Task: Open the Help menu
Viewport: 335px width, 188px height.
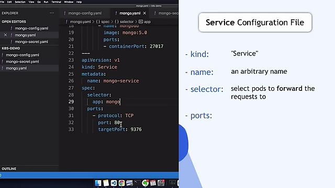Action: click(79, 2)
